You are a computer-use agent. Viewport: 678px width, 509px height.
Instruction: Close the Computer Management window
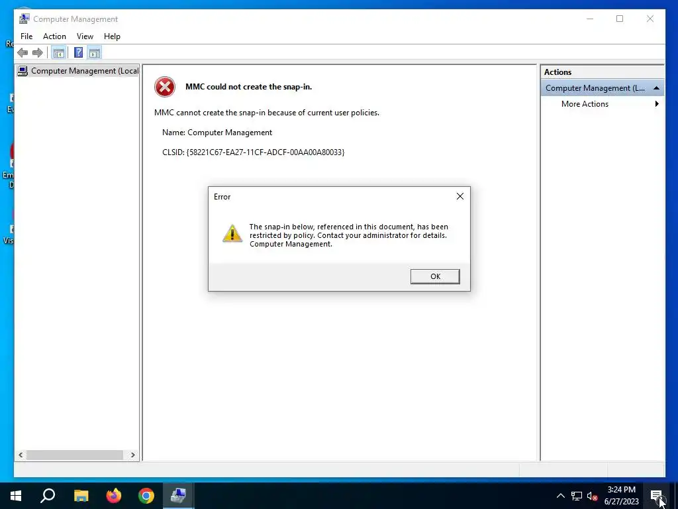[650, 19]
